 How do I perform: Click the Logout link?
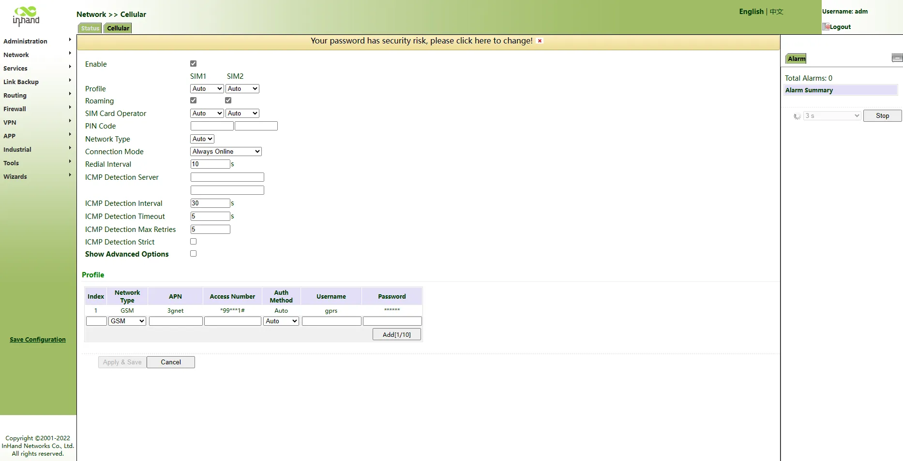click(x=840, y=27)
